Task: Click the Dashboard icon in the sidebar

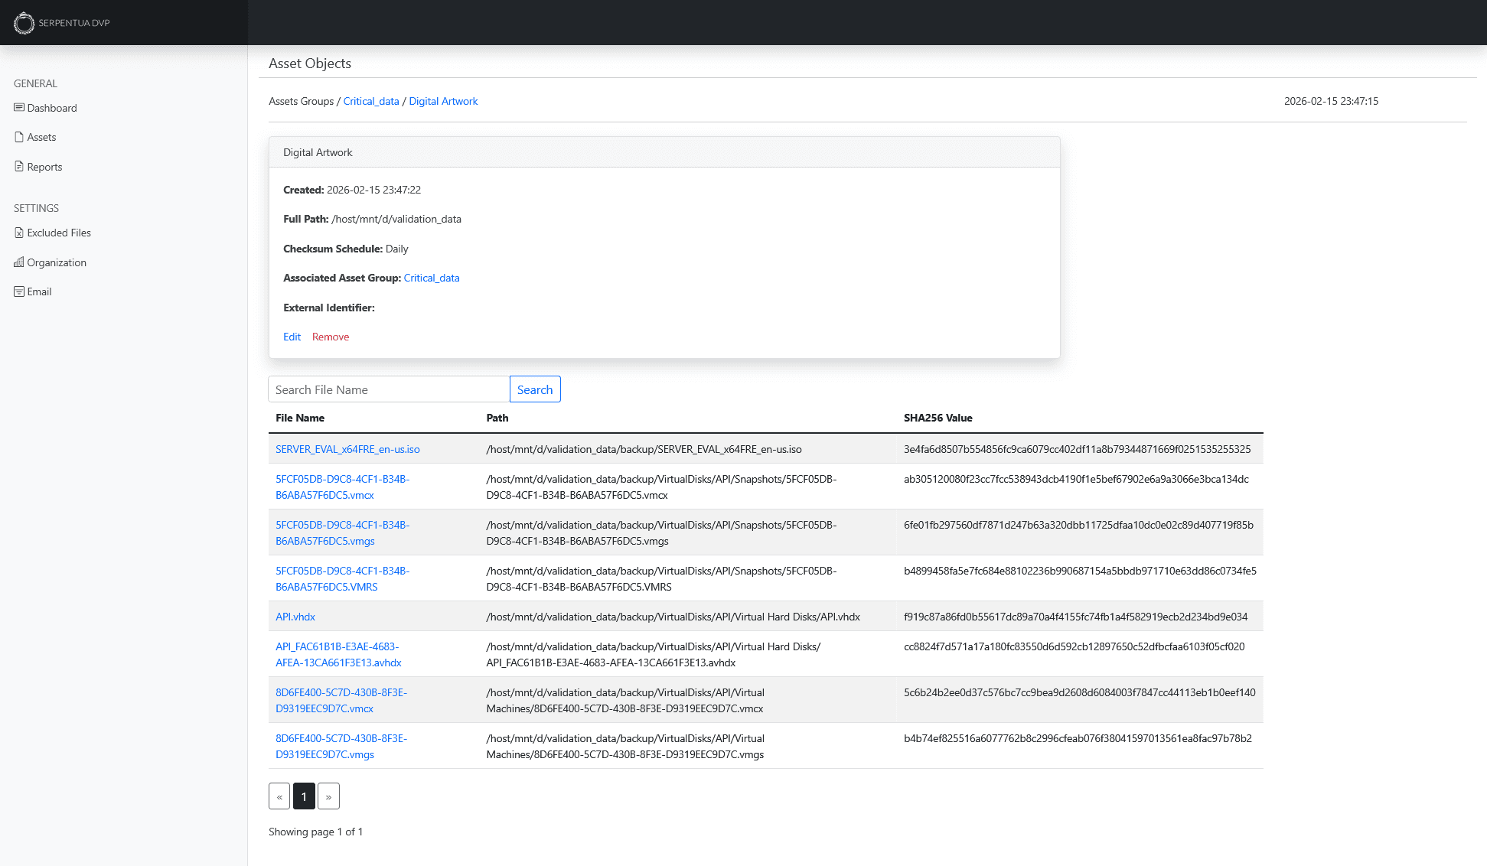Action: pyautogui.click(x=19, y=108)
